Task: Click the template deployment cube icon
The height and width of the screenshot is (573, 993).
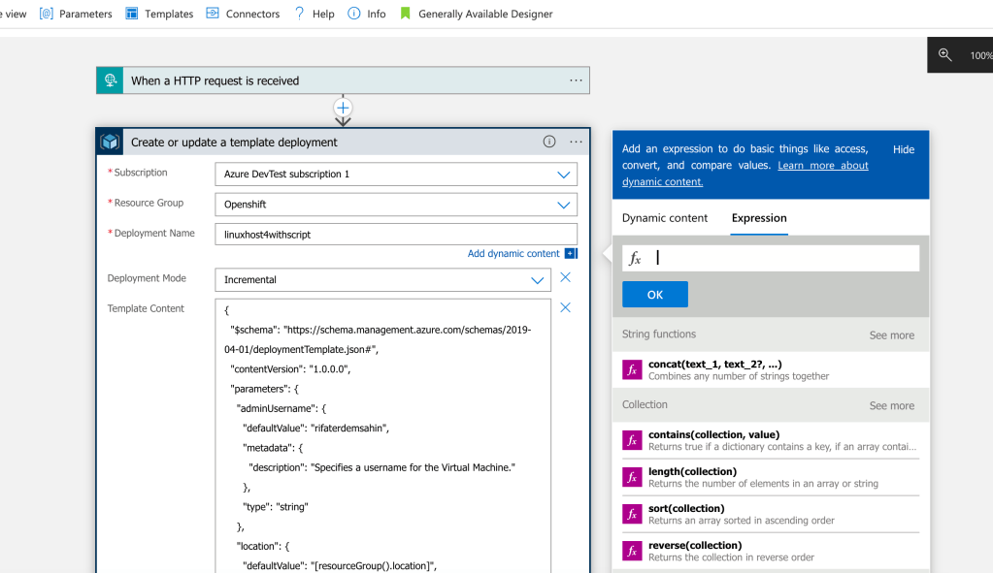Action: pos(111,142)
